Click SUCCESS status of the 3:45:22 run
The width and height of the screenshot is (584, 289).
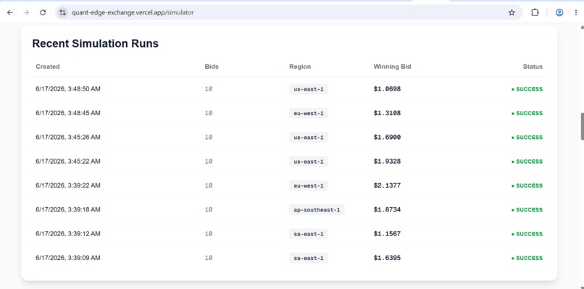tap(527, 162)
